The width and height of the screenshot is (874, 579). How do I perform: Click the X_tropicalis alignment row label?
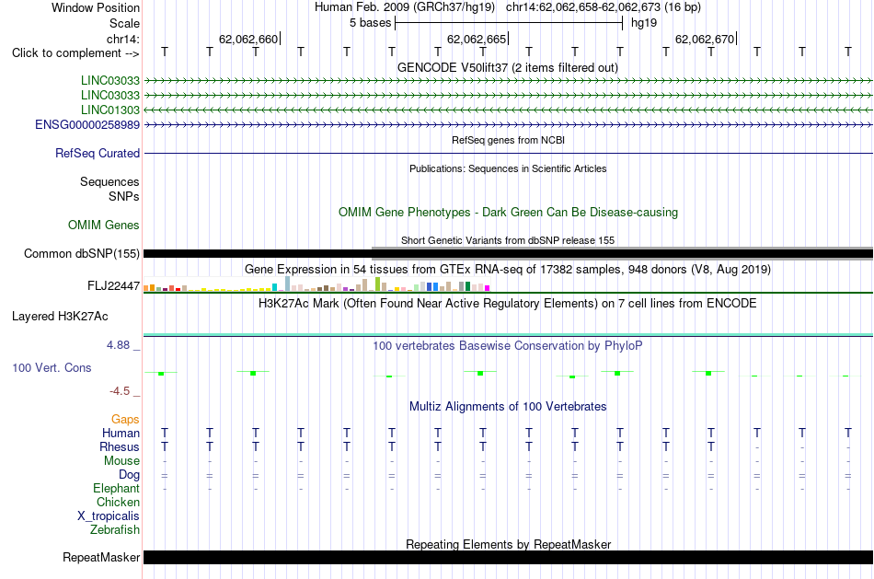pyautogui.click(x=109, y=516)
